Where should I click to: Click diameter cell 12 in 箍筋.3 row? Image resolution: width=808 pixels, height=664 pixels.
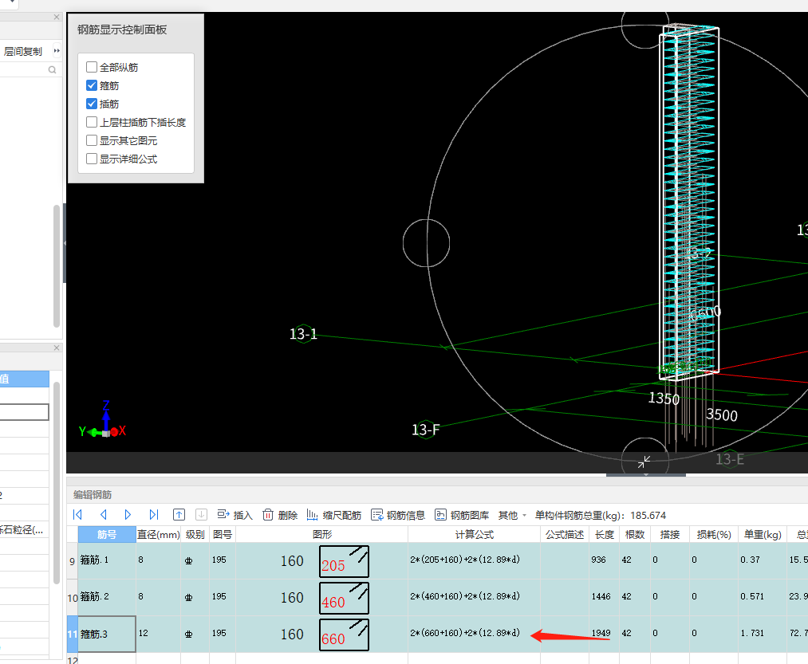158,634
